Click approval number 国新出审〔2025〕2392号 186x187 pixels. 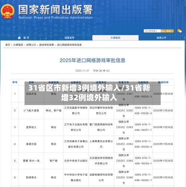pos(124,111)
